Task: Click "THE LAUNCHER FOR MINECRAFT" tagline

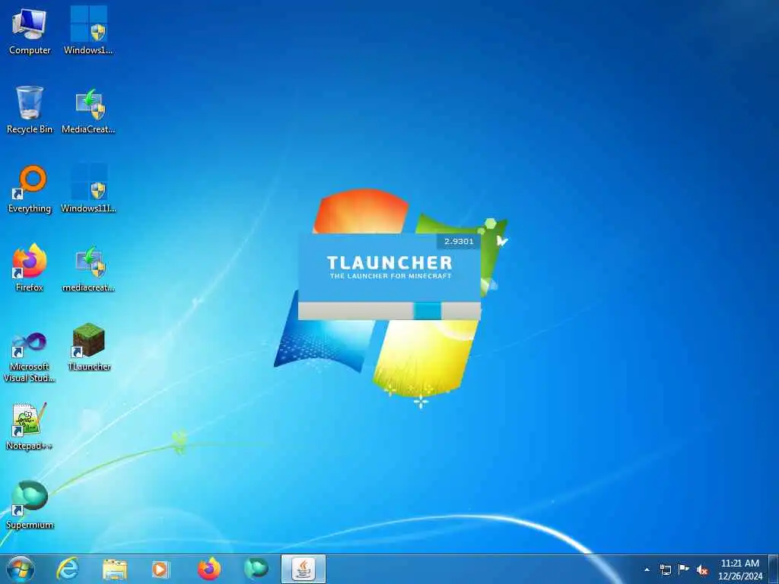Action: coord(390,276)
